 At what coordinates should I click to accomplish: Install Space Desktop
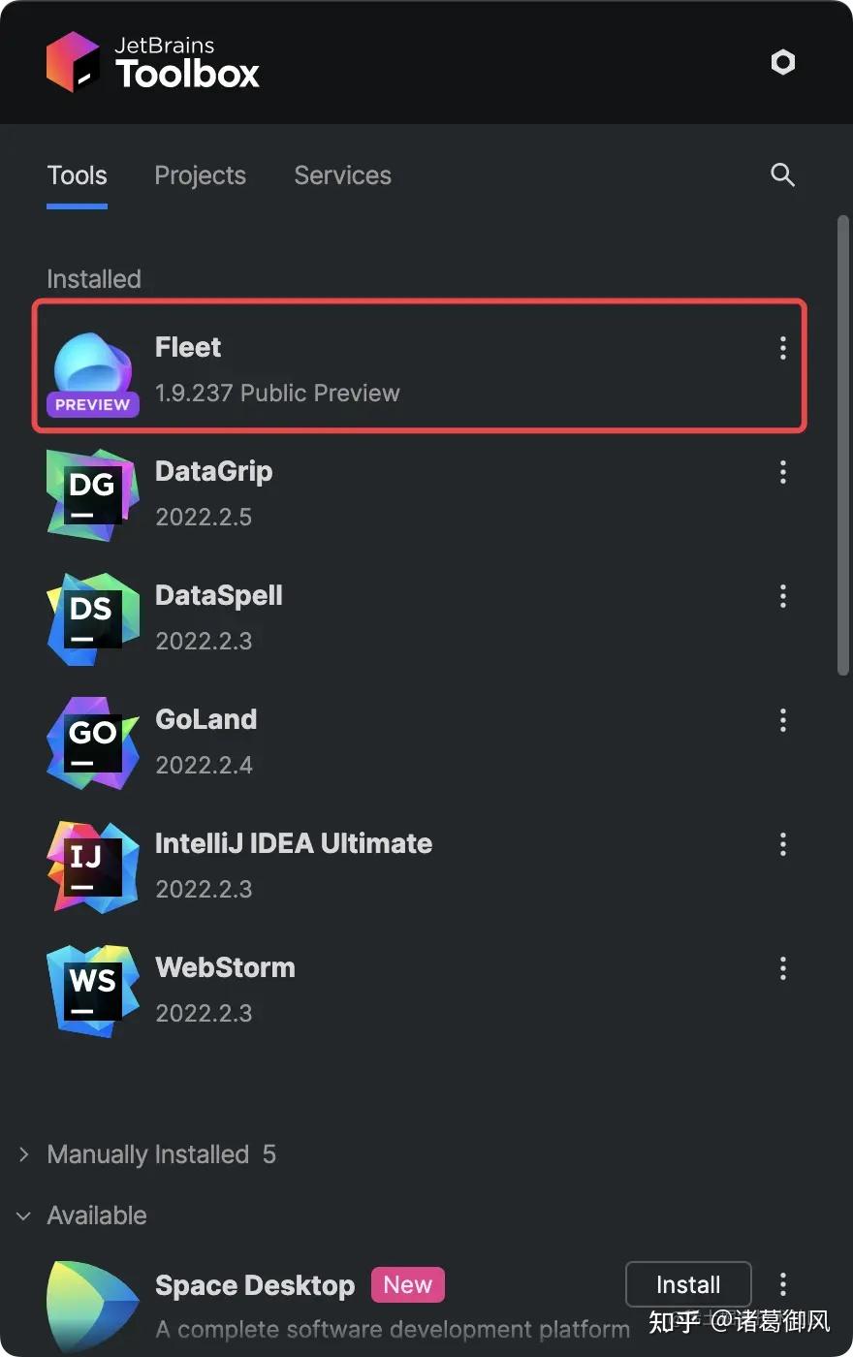pos(688,1285)
